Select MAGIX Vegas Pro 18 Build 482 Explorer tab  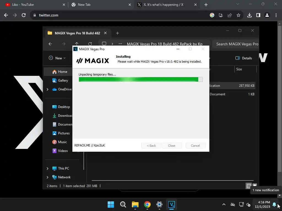pos(77,33)
